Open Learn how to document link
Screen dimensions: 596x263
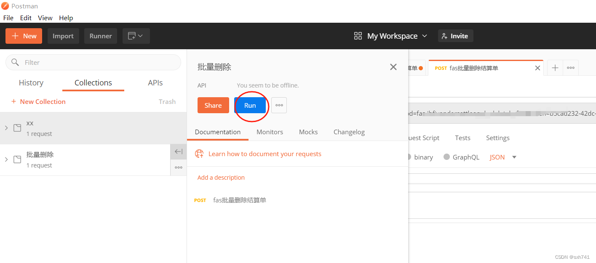265,154
